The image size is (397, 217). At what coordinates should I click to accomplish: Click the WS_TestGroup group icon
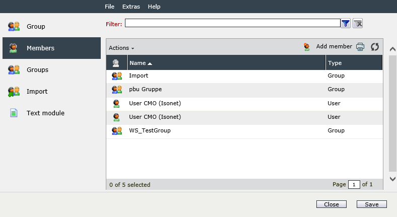click(117, 131)
